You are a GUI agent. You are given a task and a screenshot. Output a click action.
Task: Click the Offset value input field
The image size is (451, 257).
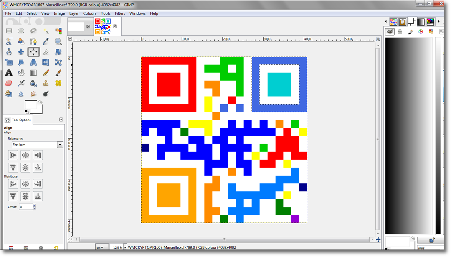pos(26,206)
